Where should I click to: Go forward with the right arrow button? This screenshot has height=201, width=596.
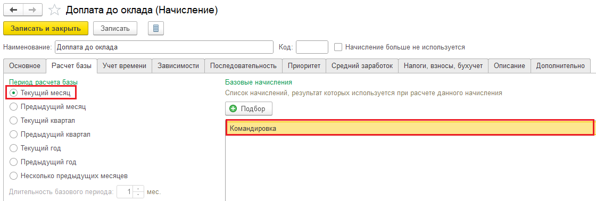tap(32, 10)
